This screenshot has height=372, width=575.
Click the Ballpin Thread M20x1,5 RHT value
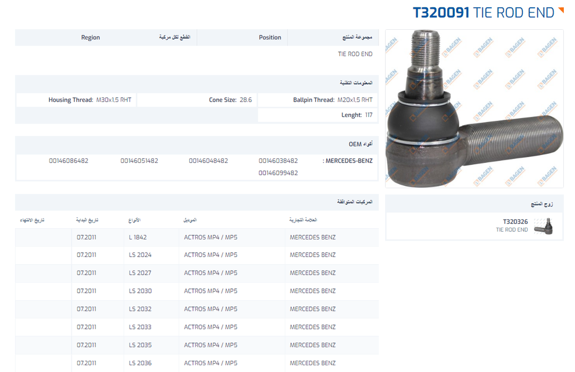coord(355,100)
